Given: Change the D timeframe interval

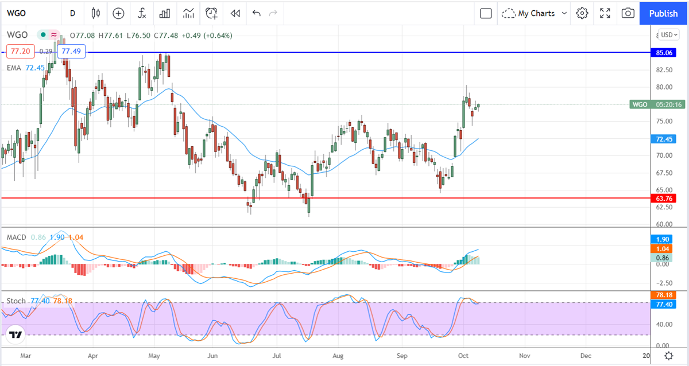Looking at the screenshot, I should point(72,13).
